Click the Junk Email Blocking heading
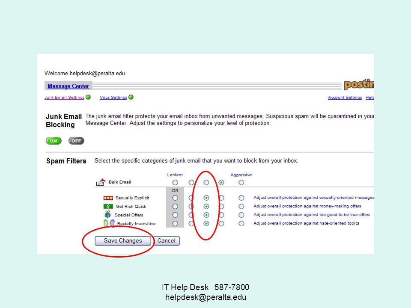Image resolution: width=411 pixels, height=308 pixels. (x=64, y=121)
